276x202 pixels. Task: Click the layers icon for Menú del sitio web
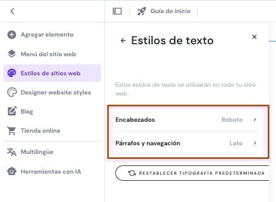click(x=11, y=54)
